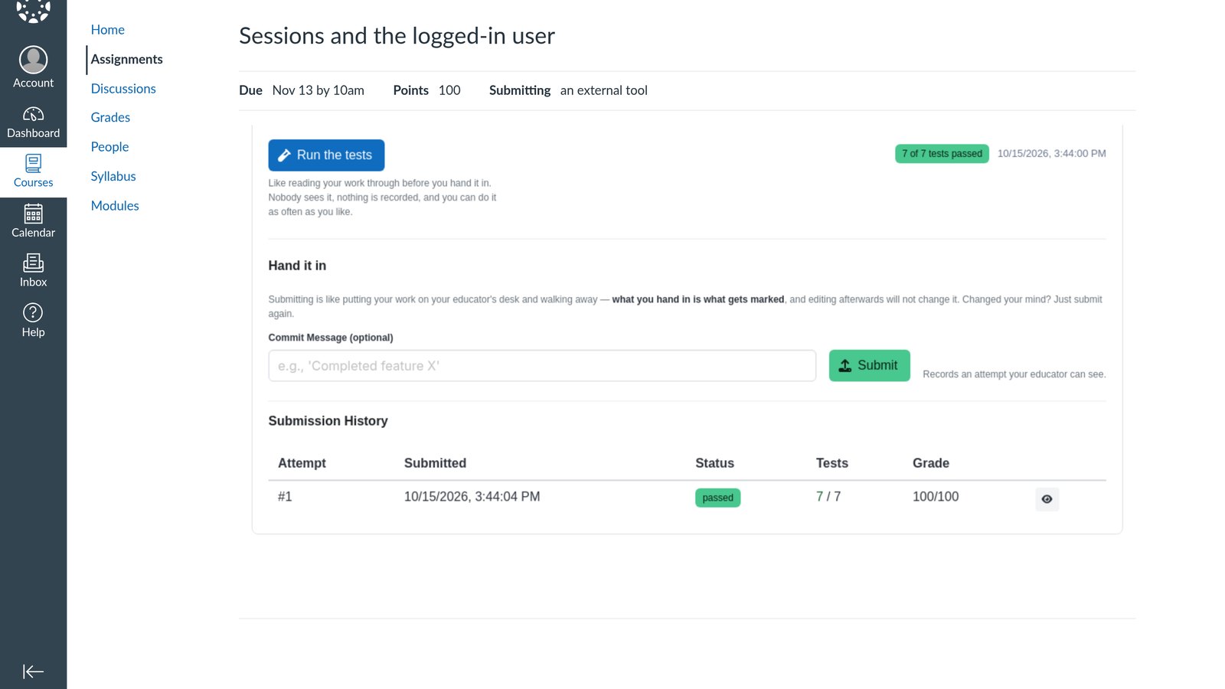Open the Grades page
The image size is (1225, 689).
coord(110,117)
